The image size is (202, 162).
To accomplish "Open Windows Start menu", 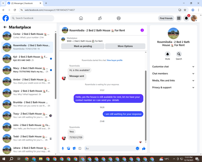I will 4,159.
